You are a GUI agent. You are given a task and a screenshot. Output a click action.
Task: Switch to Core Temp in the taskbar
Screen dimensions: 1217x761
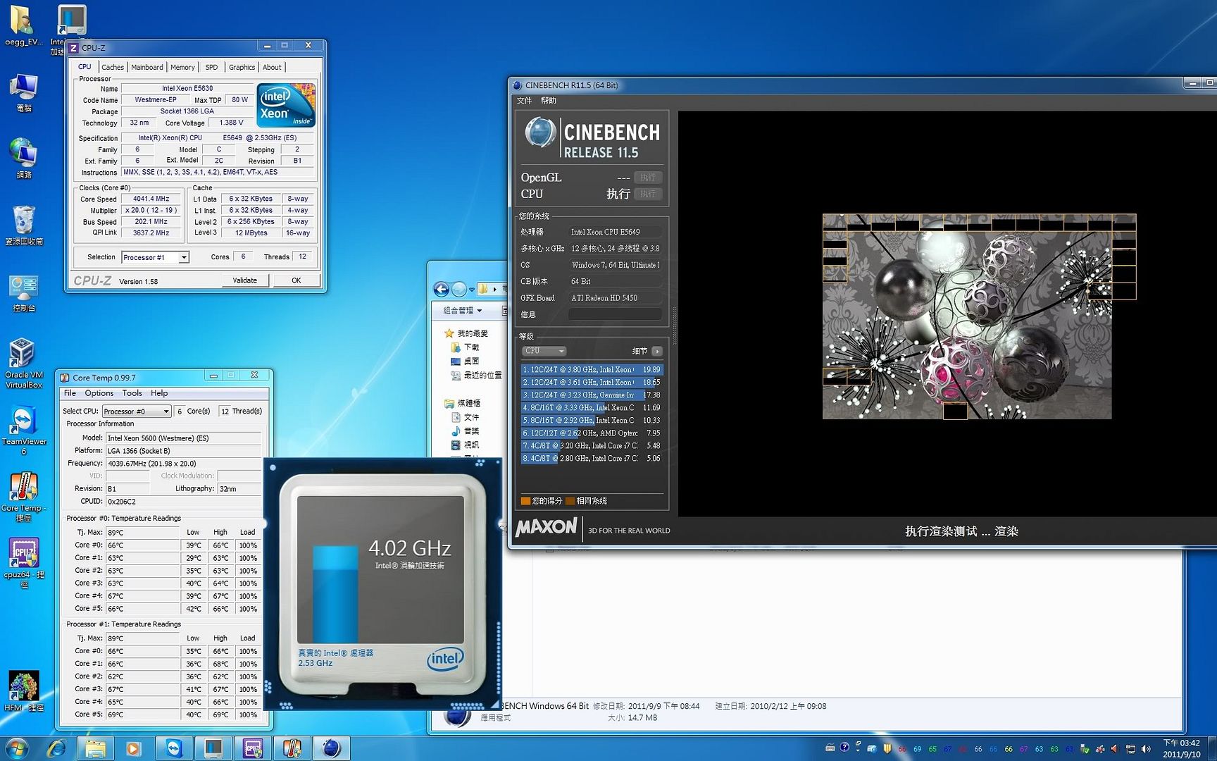(x=292, y=748)
